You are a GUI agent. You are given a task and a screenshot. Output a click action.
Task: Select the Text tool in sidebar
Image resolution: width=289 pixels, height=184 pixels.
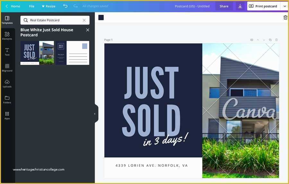click(x=7, y=52)
